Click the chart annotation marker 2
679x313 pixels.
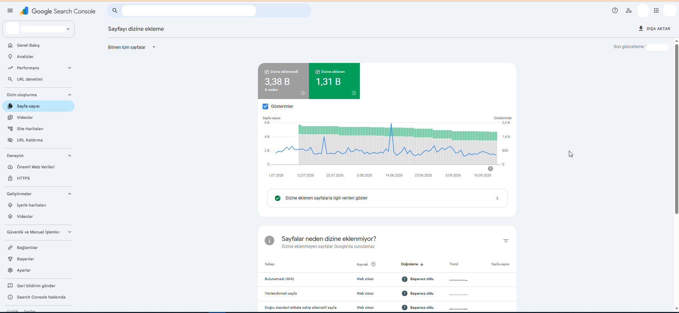coord(490,168)
